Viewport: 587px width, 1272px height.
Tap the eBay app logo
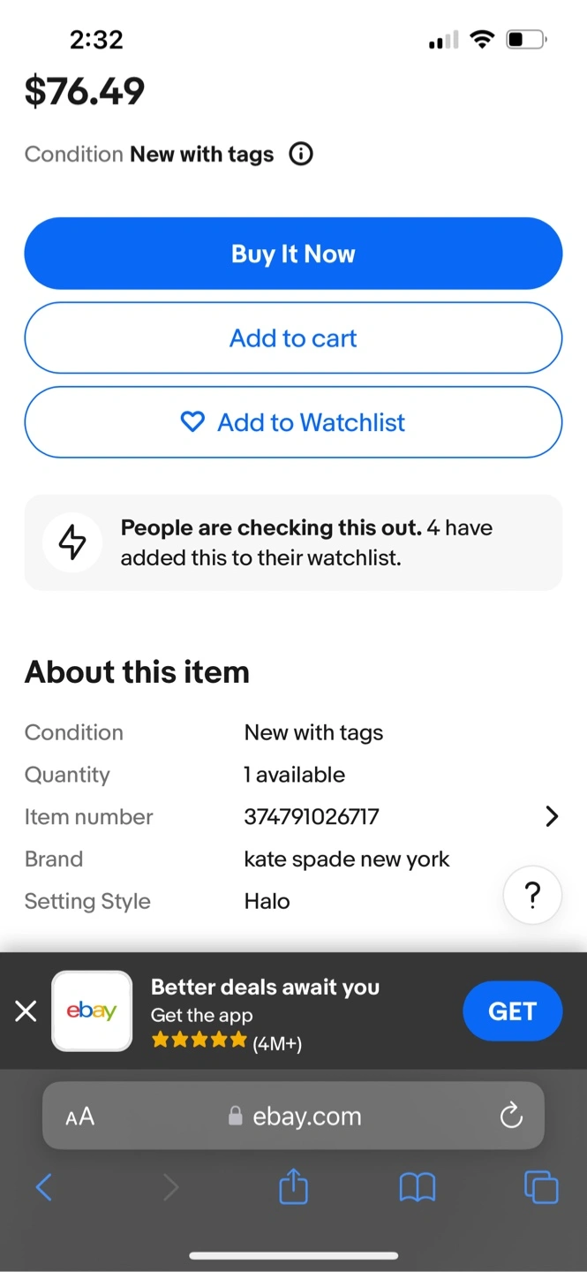click(x=92, y=1011)
